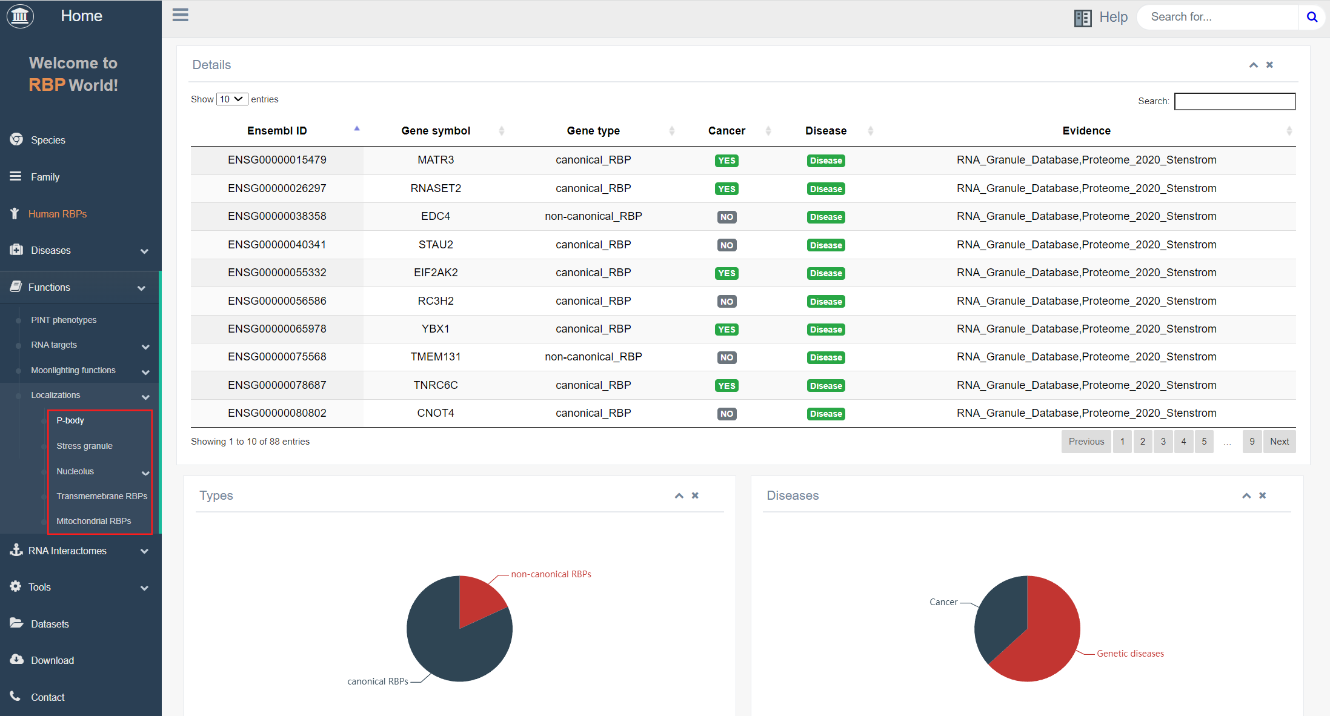
Task: Go to page 3 of table
Action: pos(1163,442)
